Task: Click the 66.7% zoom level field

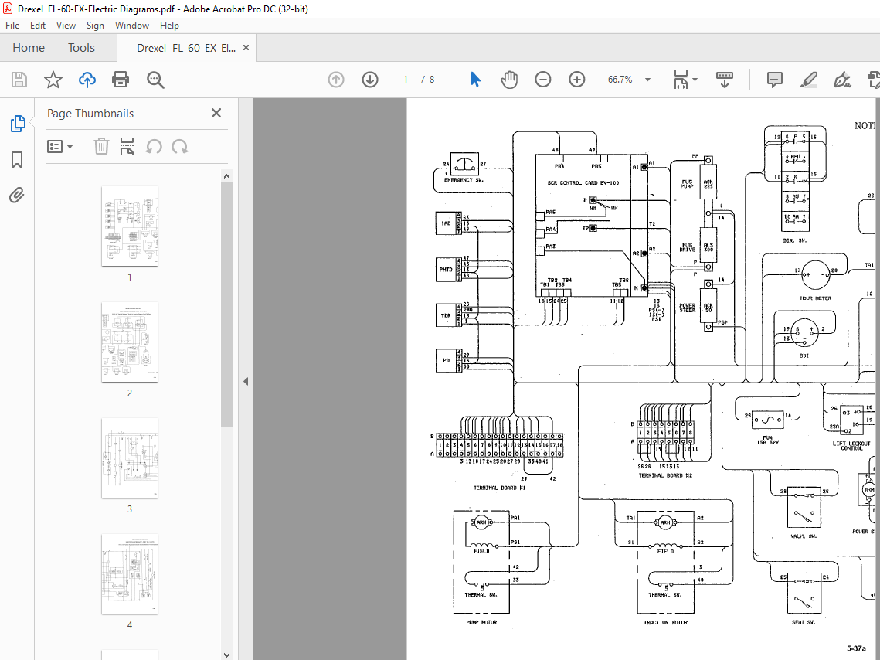Action: pyautogui.click(x=620, y=80)
